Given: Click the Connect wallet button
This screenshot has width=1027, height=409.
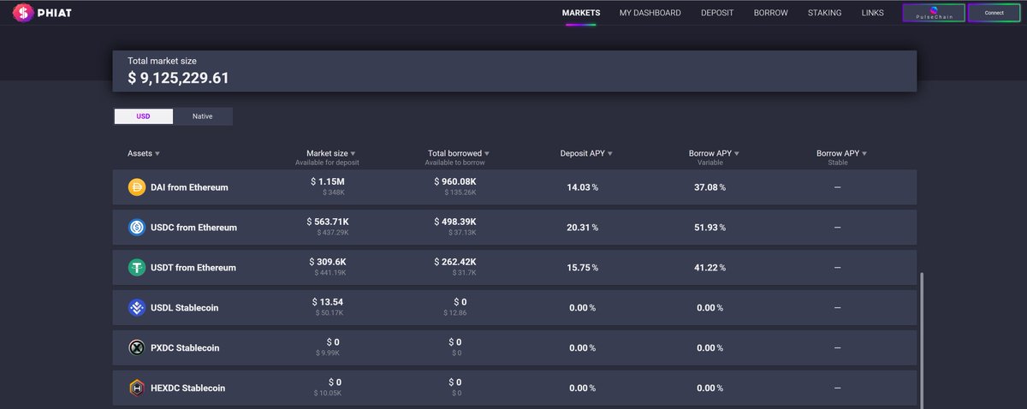Looking at the screenshot, I should [x=994, y=13].
